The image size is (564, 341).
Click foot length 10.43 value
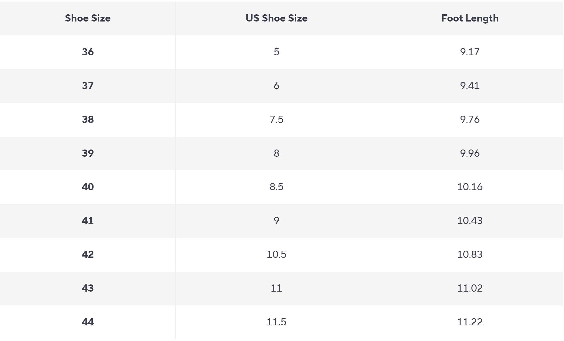pyautogui.click(x=470, y=220)
